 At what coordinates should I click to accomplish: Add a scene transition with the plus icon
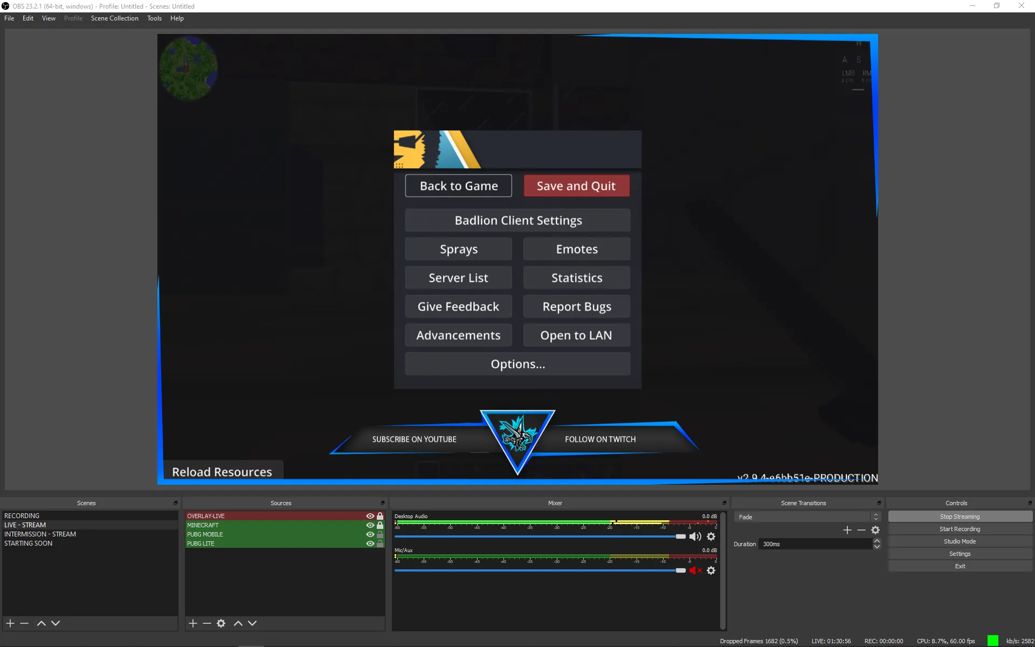(847, 530)
